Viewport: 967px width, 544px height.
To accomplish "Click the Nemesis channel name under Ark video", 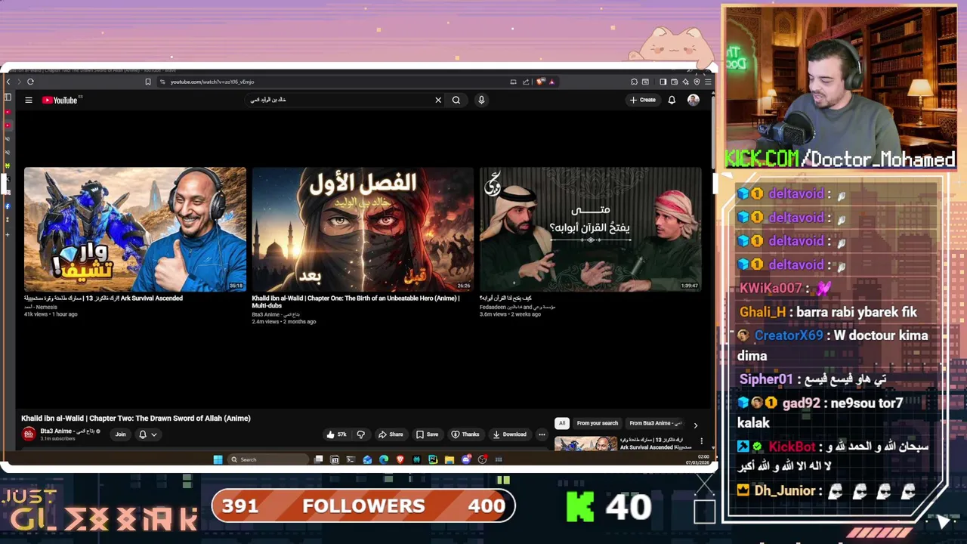I will [x=41, y=307].
